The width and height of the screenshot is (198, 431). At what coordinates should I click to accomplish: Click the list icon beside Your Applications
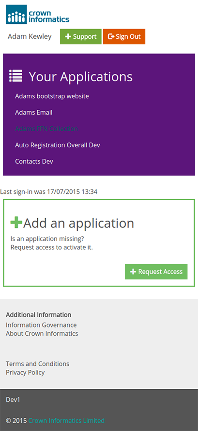point(15,76)
